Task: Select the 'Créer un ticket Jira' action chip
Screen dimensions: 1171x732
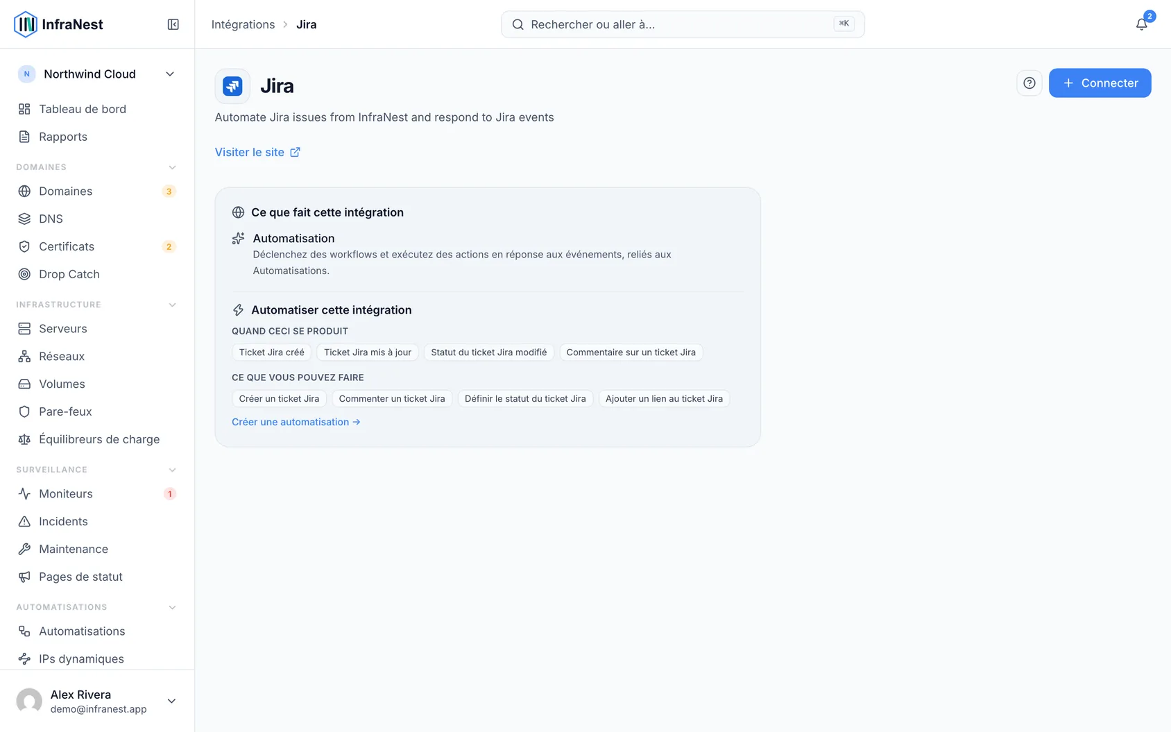Action: (x=279, y=399)
